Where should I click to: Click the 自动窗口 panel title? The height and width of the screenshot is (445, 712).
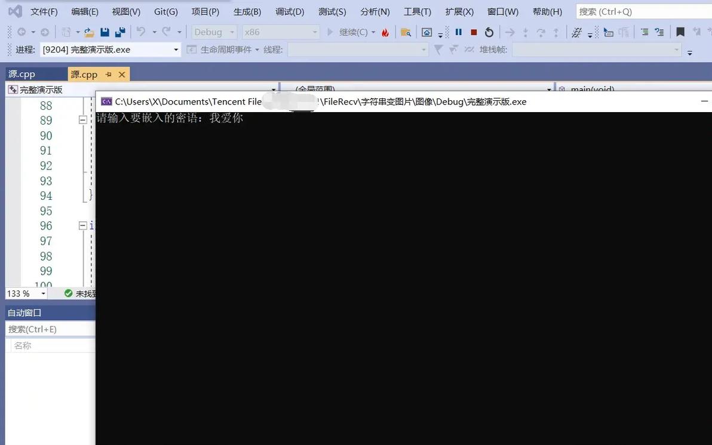(24, 313)
